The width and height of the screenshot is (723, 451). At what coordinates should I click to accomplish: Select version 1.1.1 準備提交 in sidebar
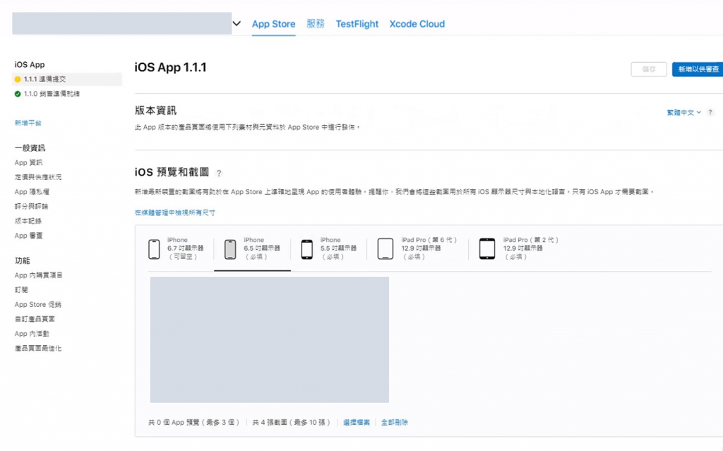point(67,79)
